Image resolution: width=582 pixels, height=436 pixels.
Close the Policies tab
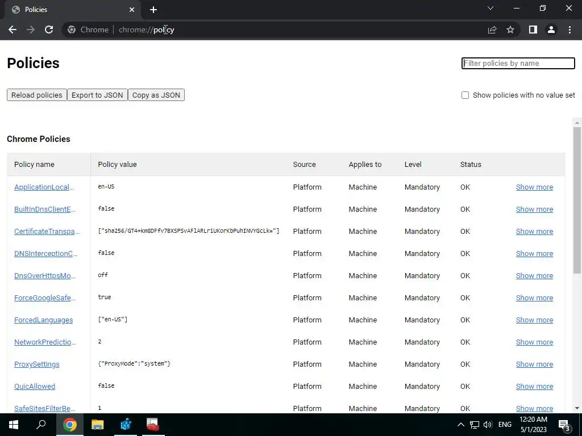(x=132, y=10)
